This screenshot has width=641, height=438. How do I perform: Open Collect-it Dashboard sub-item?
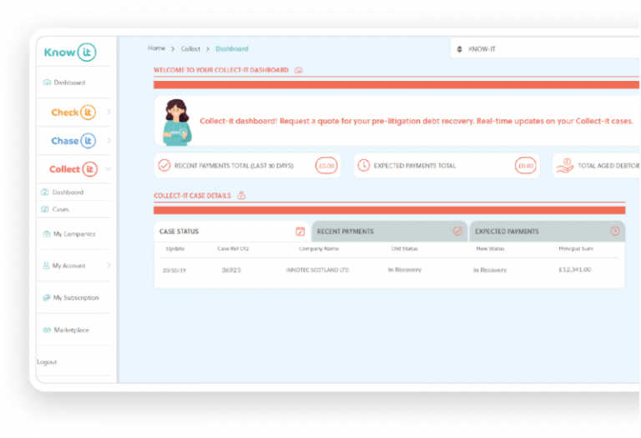[x=68, y=192]
